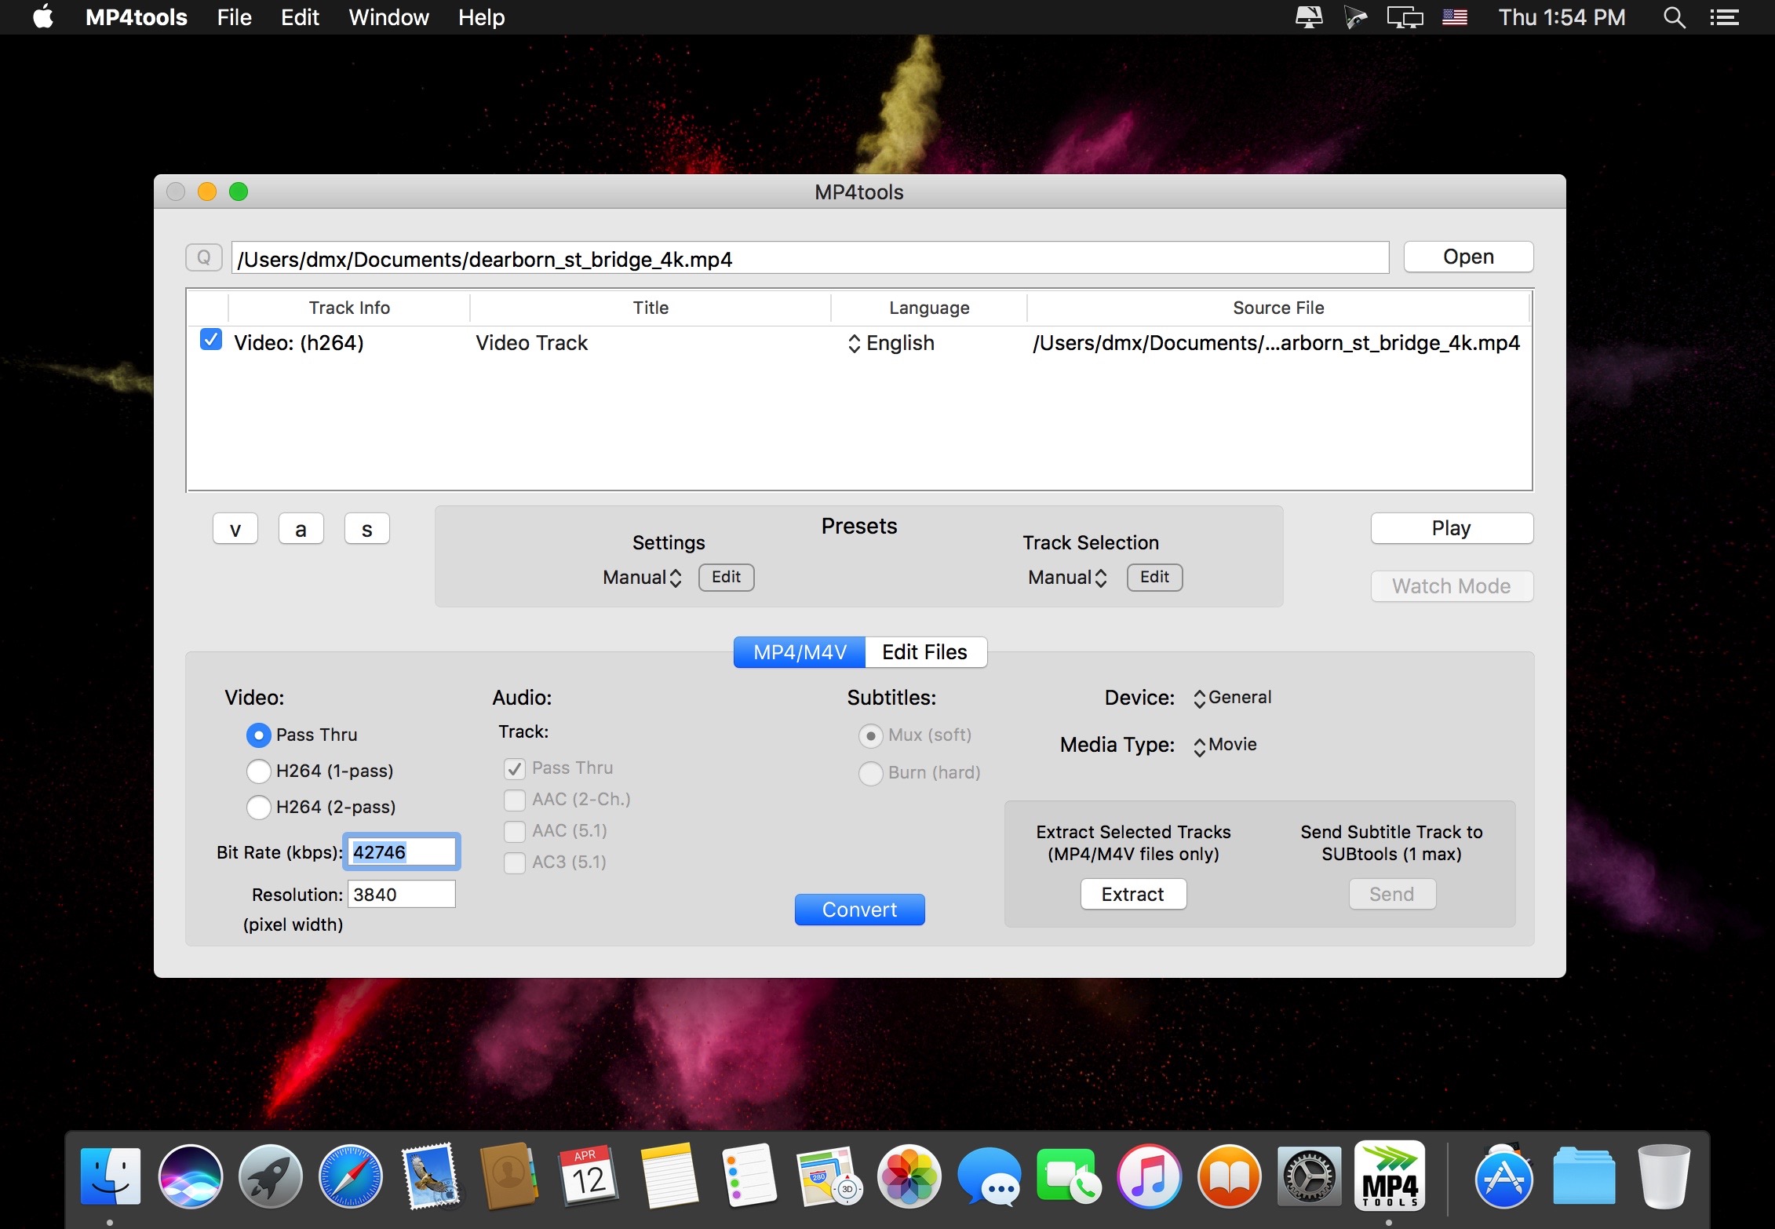The image size is (1775, 1229).
Task: Open the Apple menu
Action: [x=44, y=16]
